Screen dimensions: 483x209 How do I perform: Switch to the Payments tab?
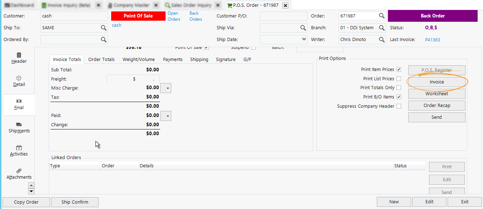coord(173,59)
